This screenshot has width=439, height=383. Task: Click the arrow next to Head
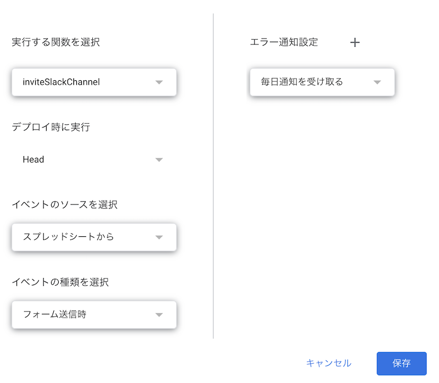point(159,160)
